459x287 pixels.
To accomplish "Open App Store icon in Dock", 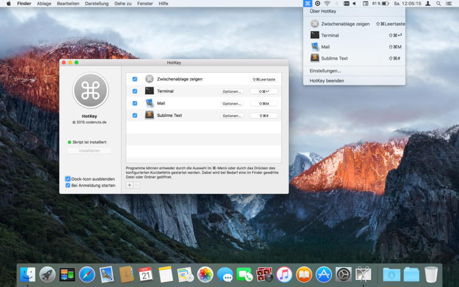I will click(x=324, y=275).
